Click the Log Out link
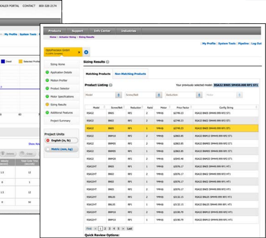The height and width of the screenshot is (238, 266). pyautogui.click(x=256, y=44)
